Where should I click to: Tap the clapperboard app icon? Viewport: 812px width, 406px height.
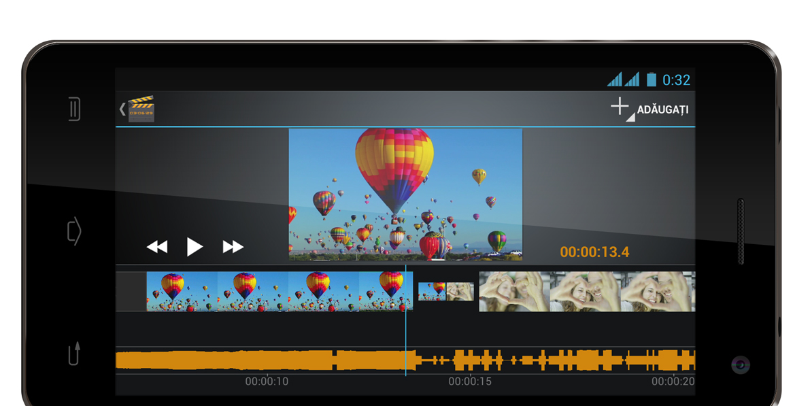(141, 109)
